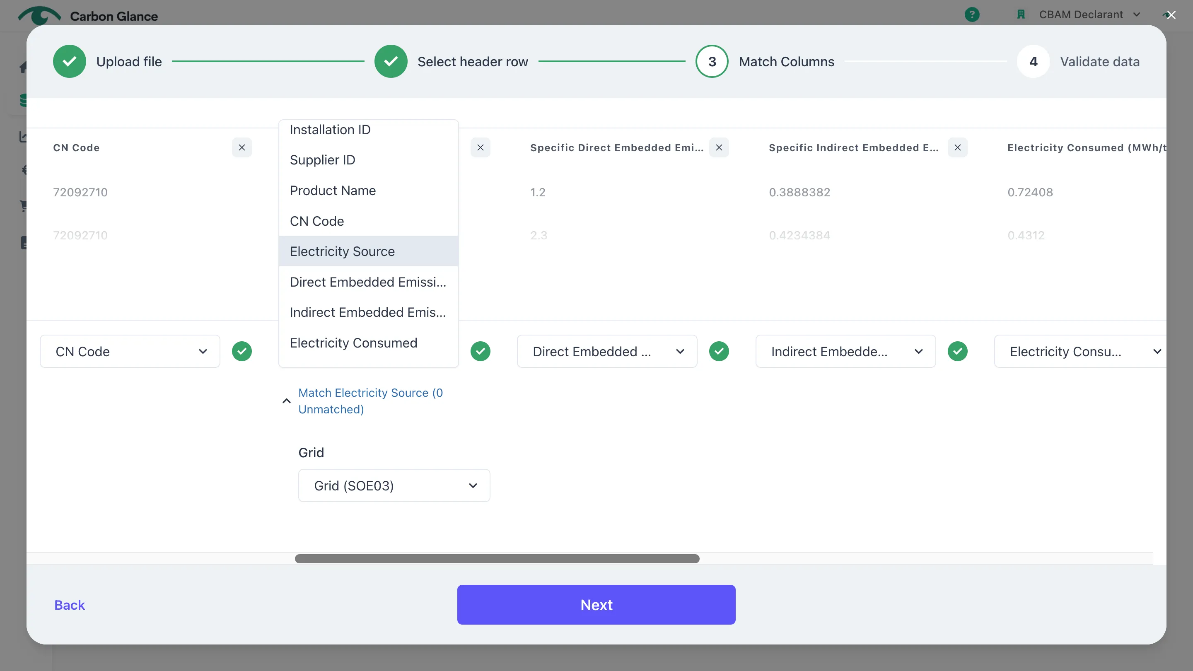The height and width of the screenshot is (671, 1193).
Task: Select Installation ID from the list
Action: 369,130
